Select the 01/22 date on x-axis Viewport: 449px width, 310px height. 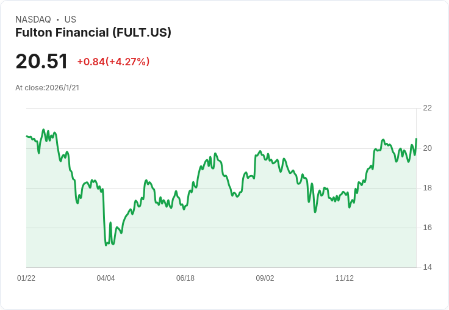[x=26, y=278]
